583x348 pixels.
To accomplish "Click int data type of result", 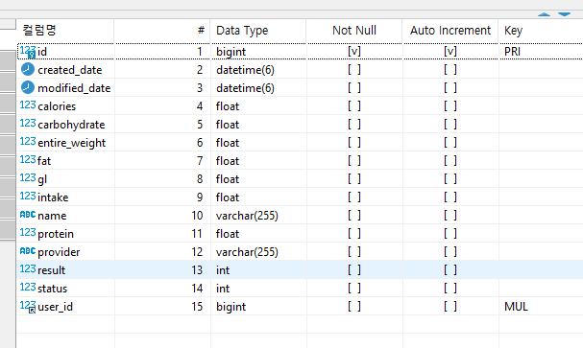I will click(x=223, y=269).
